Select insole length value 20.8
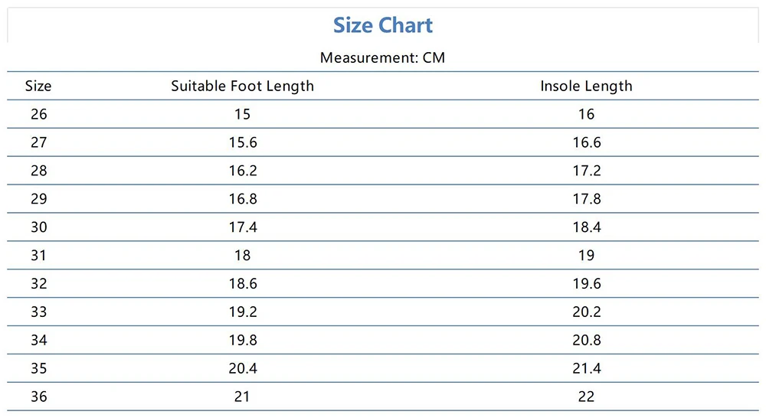The image size is (766, 418). 586,341
